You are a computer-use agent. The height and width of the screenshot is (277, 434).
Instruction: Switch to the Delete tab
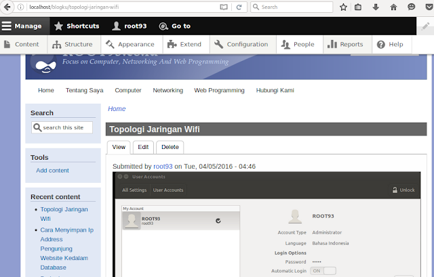click(x=170, y=147)
